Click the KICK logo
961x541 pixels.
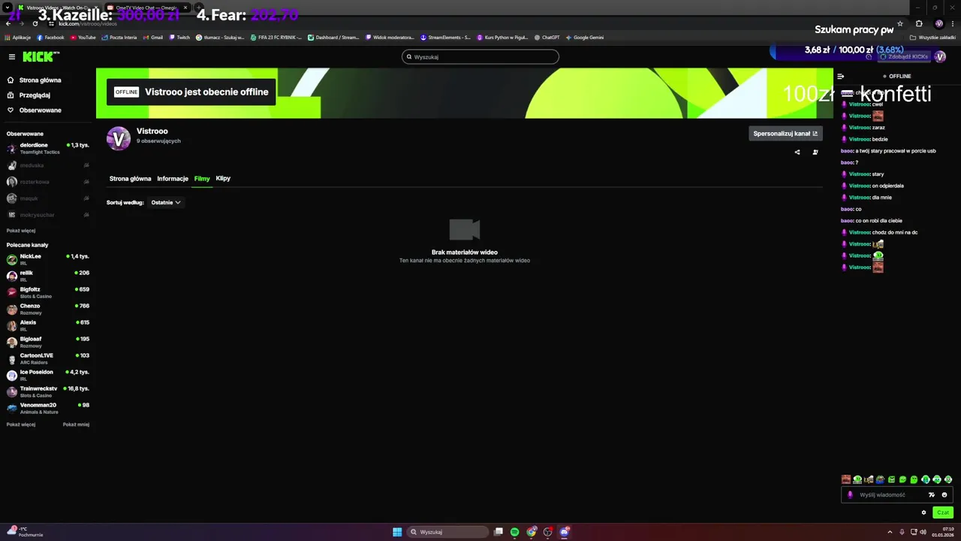point(40,57)
